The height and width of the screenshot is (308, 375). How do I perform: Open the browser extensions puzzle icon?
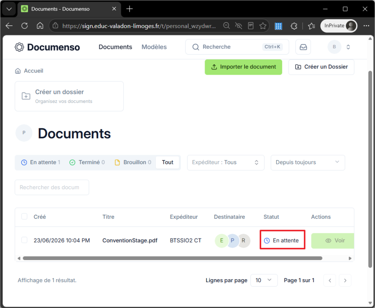click(x=294, y=26)
